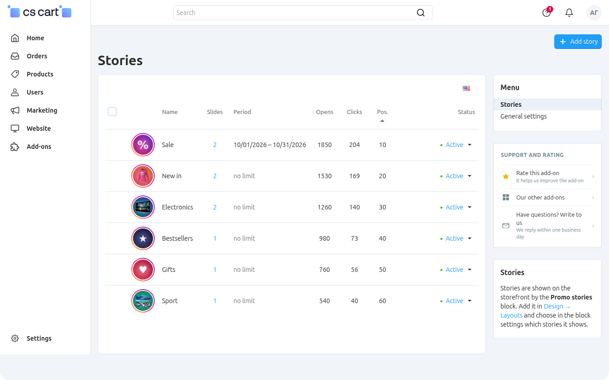Sort the table by the Pos. column
This screenshot has height=380, width=609.
382,112
